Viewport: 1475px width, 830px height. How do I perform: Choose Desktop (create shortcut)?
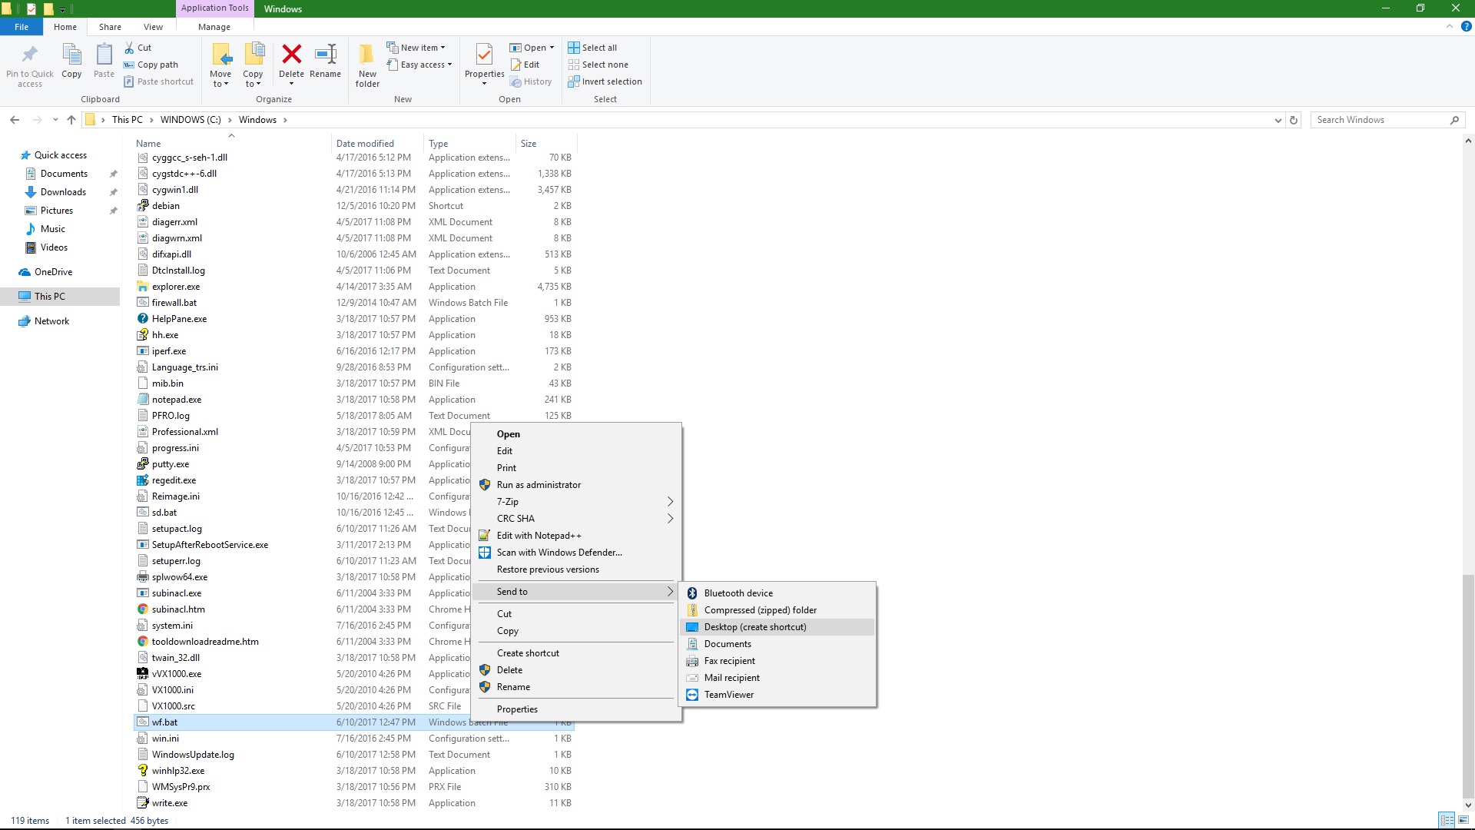(x=777, y=627)
